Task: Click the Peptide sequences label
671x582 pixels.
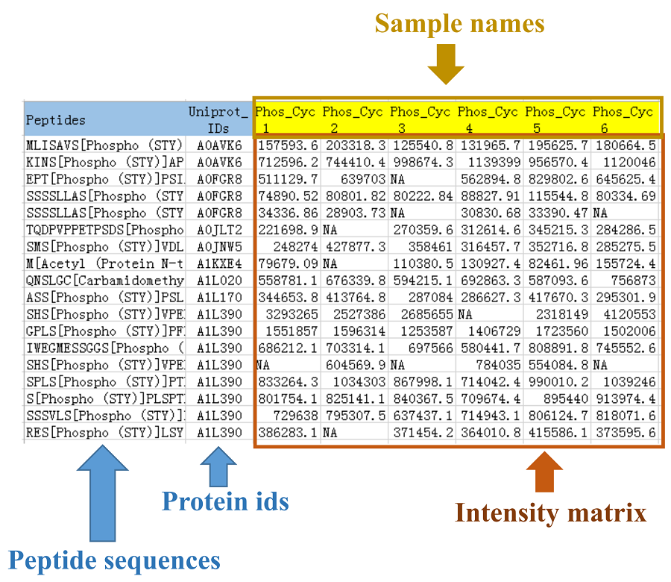Action: (114, 560)
